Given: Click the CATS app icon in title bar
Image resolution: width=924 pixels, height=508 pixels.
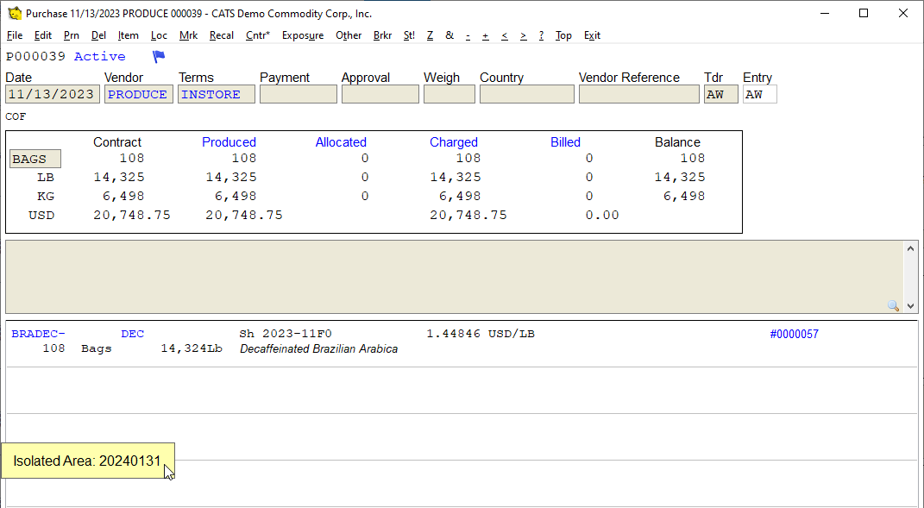Looking at the screenshot, I should [15, 14].
